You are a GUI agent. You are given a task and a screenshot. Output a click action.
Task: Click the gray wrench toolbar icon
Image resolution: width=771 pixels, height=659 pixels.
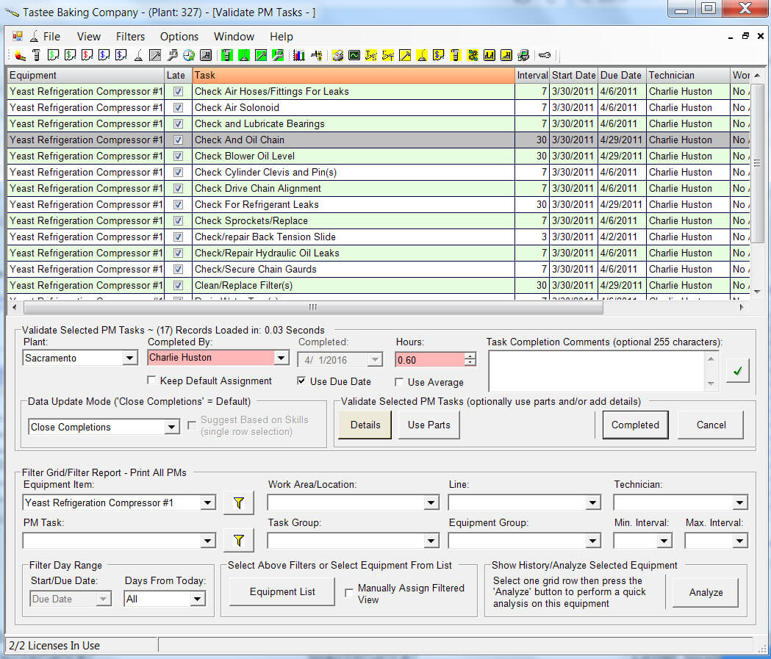click(x=172, y=56)
